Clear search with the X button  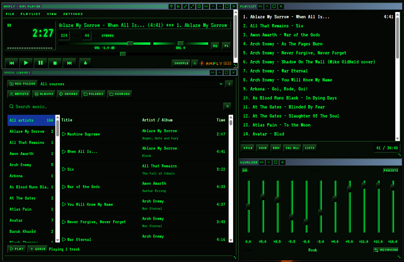[x=227, y=106]
